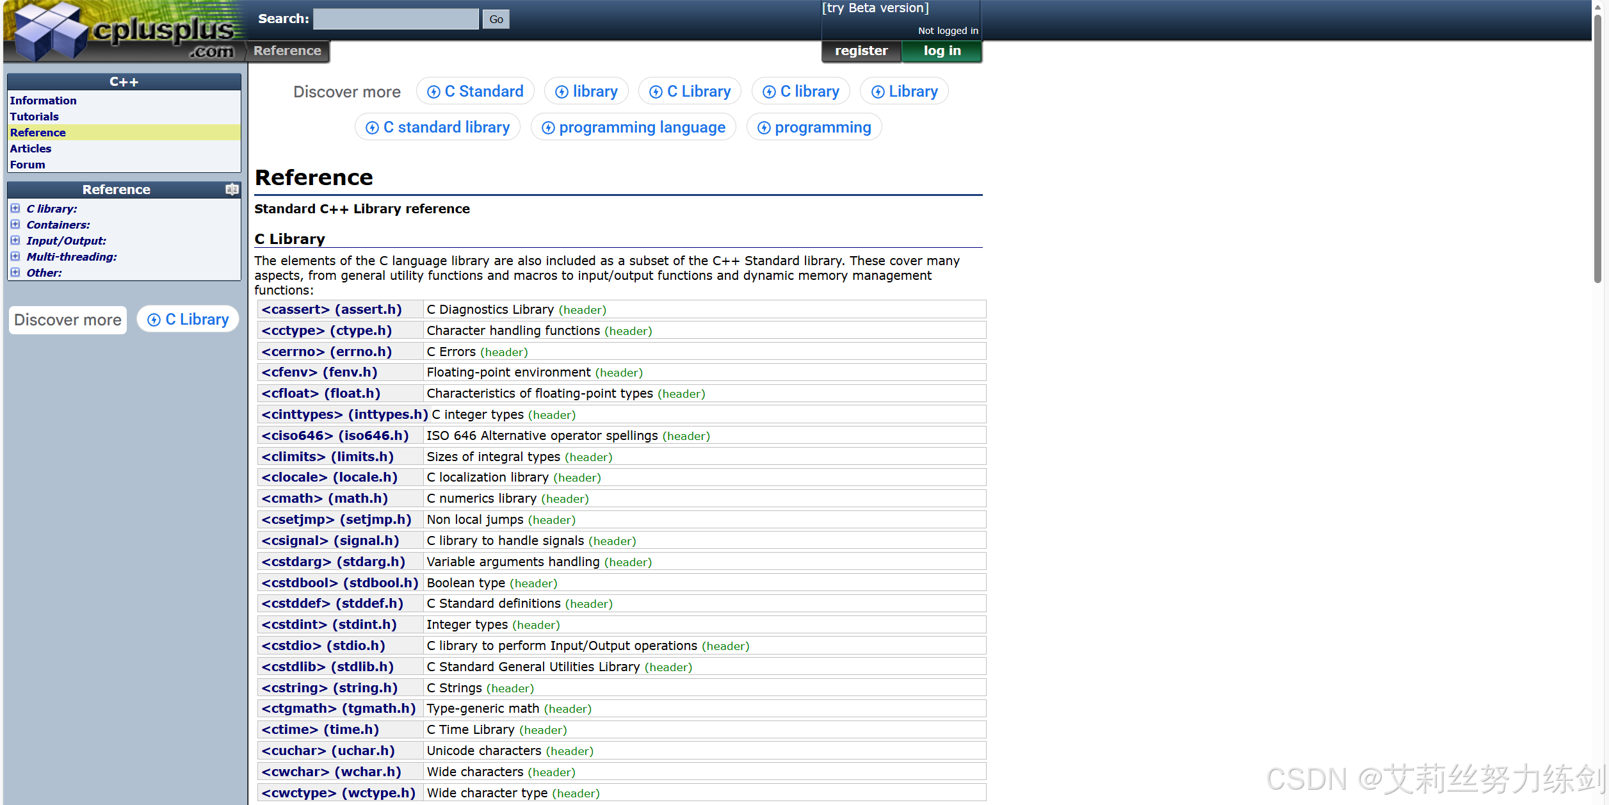
Task: Click the lightning icon on Library chip
Action: (x=878, y=92)
